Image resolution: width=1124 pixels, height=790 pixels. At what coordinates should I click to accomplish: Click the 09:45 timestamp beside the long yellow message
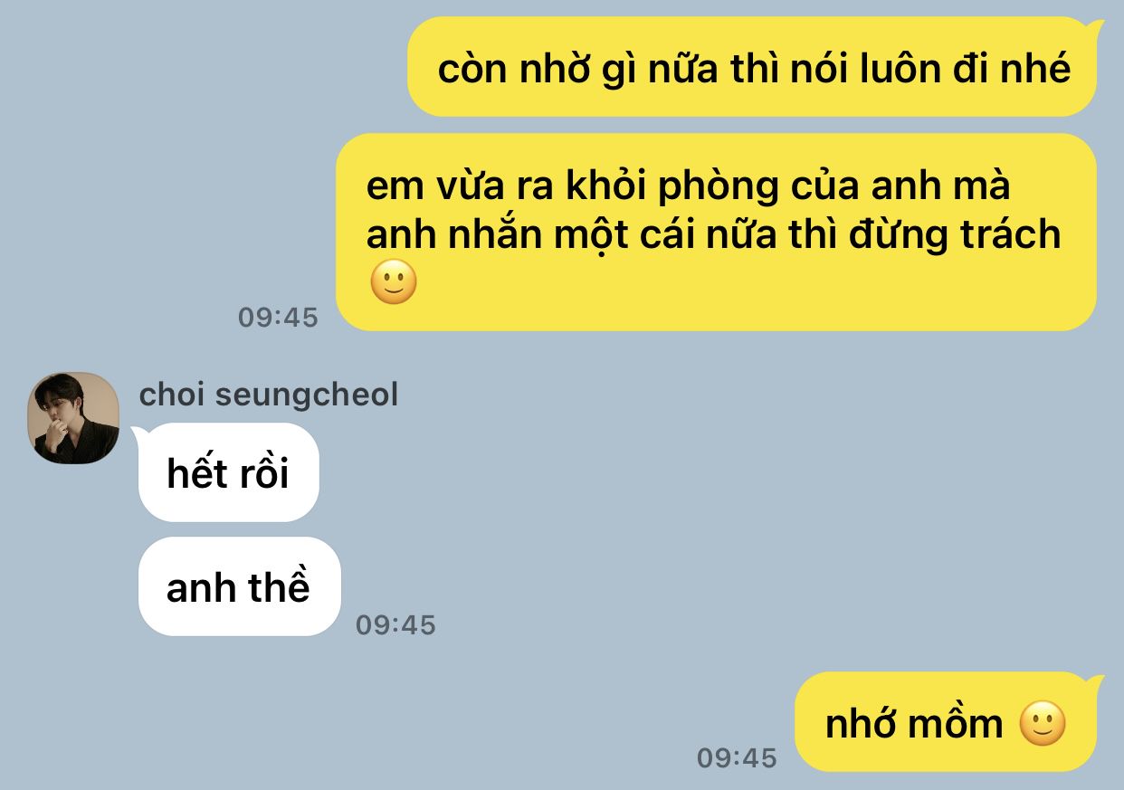tap(278, 318)
